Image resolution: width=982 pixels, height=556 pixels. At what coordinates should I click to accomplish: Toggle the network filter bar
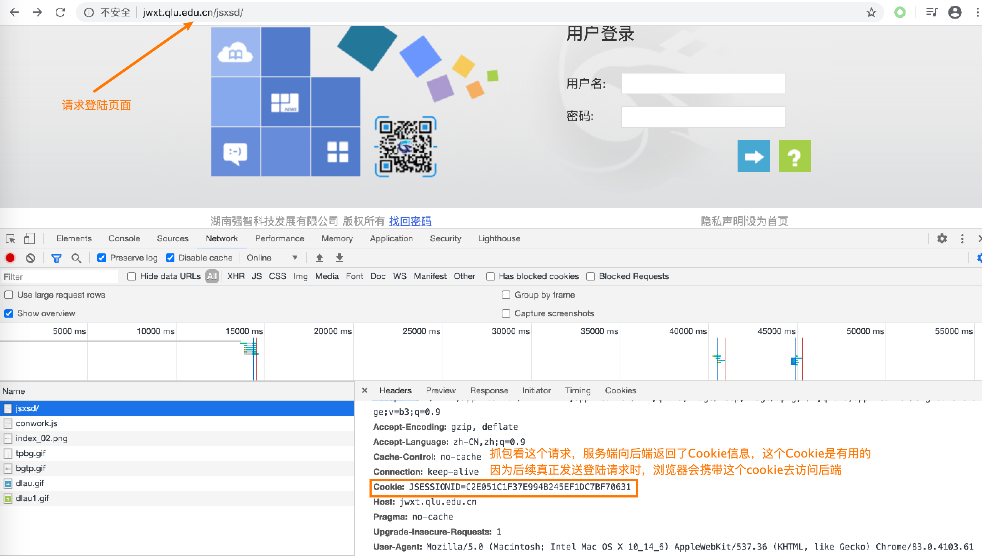coord(56,258)
